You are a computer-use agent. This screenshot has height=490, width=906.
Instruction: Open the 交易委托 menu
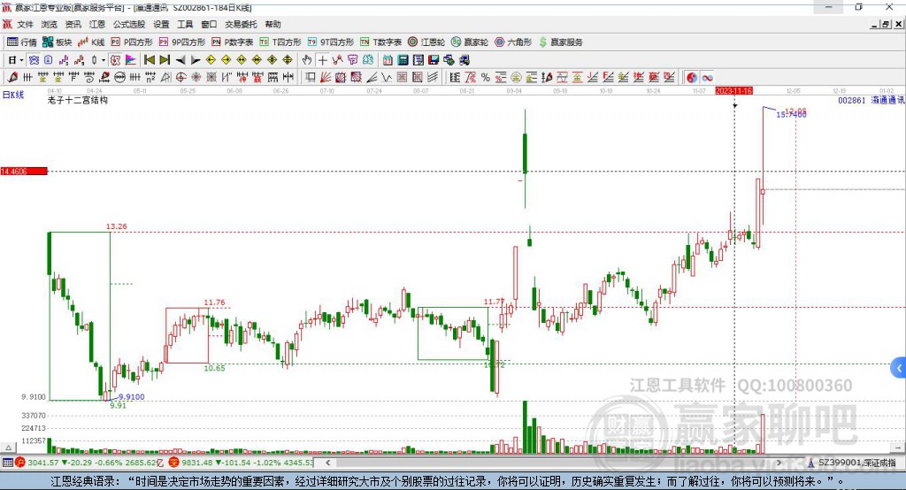(x=241, y=24)
